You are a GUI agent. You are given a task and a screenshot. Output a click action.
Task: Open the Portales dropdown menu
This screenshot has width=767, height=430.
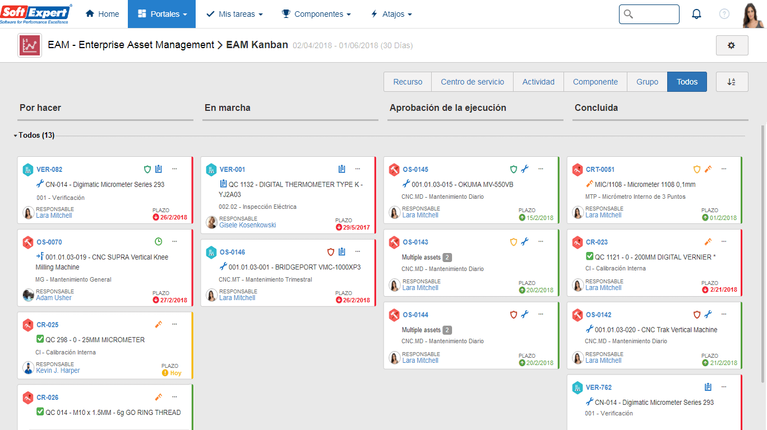point(162,14)
